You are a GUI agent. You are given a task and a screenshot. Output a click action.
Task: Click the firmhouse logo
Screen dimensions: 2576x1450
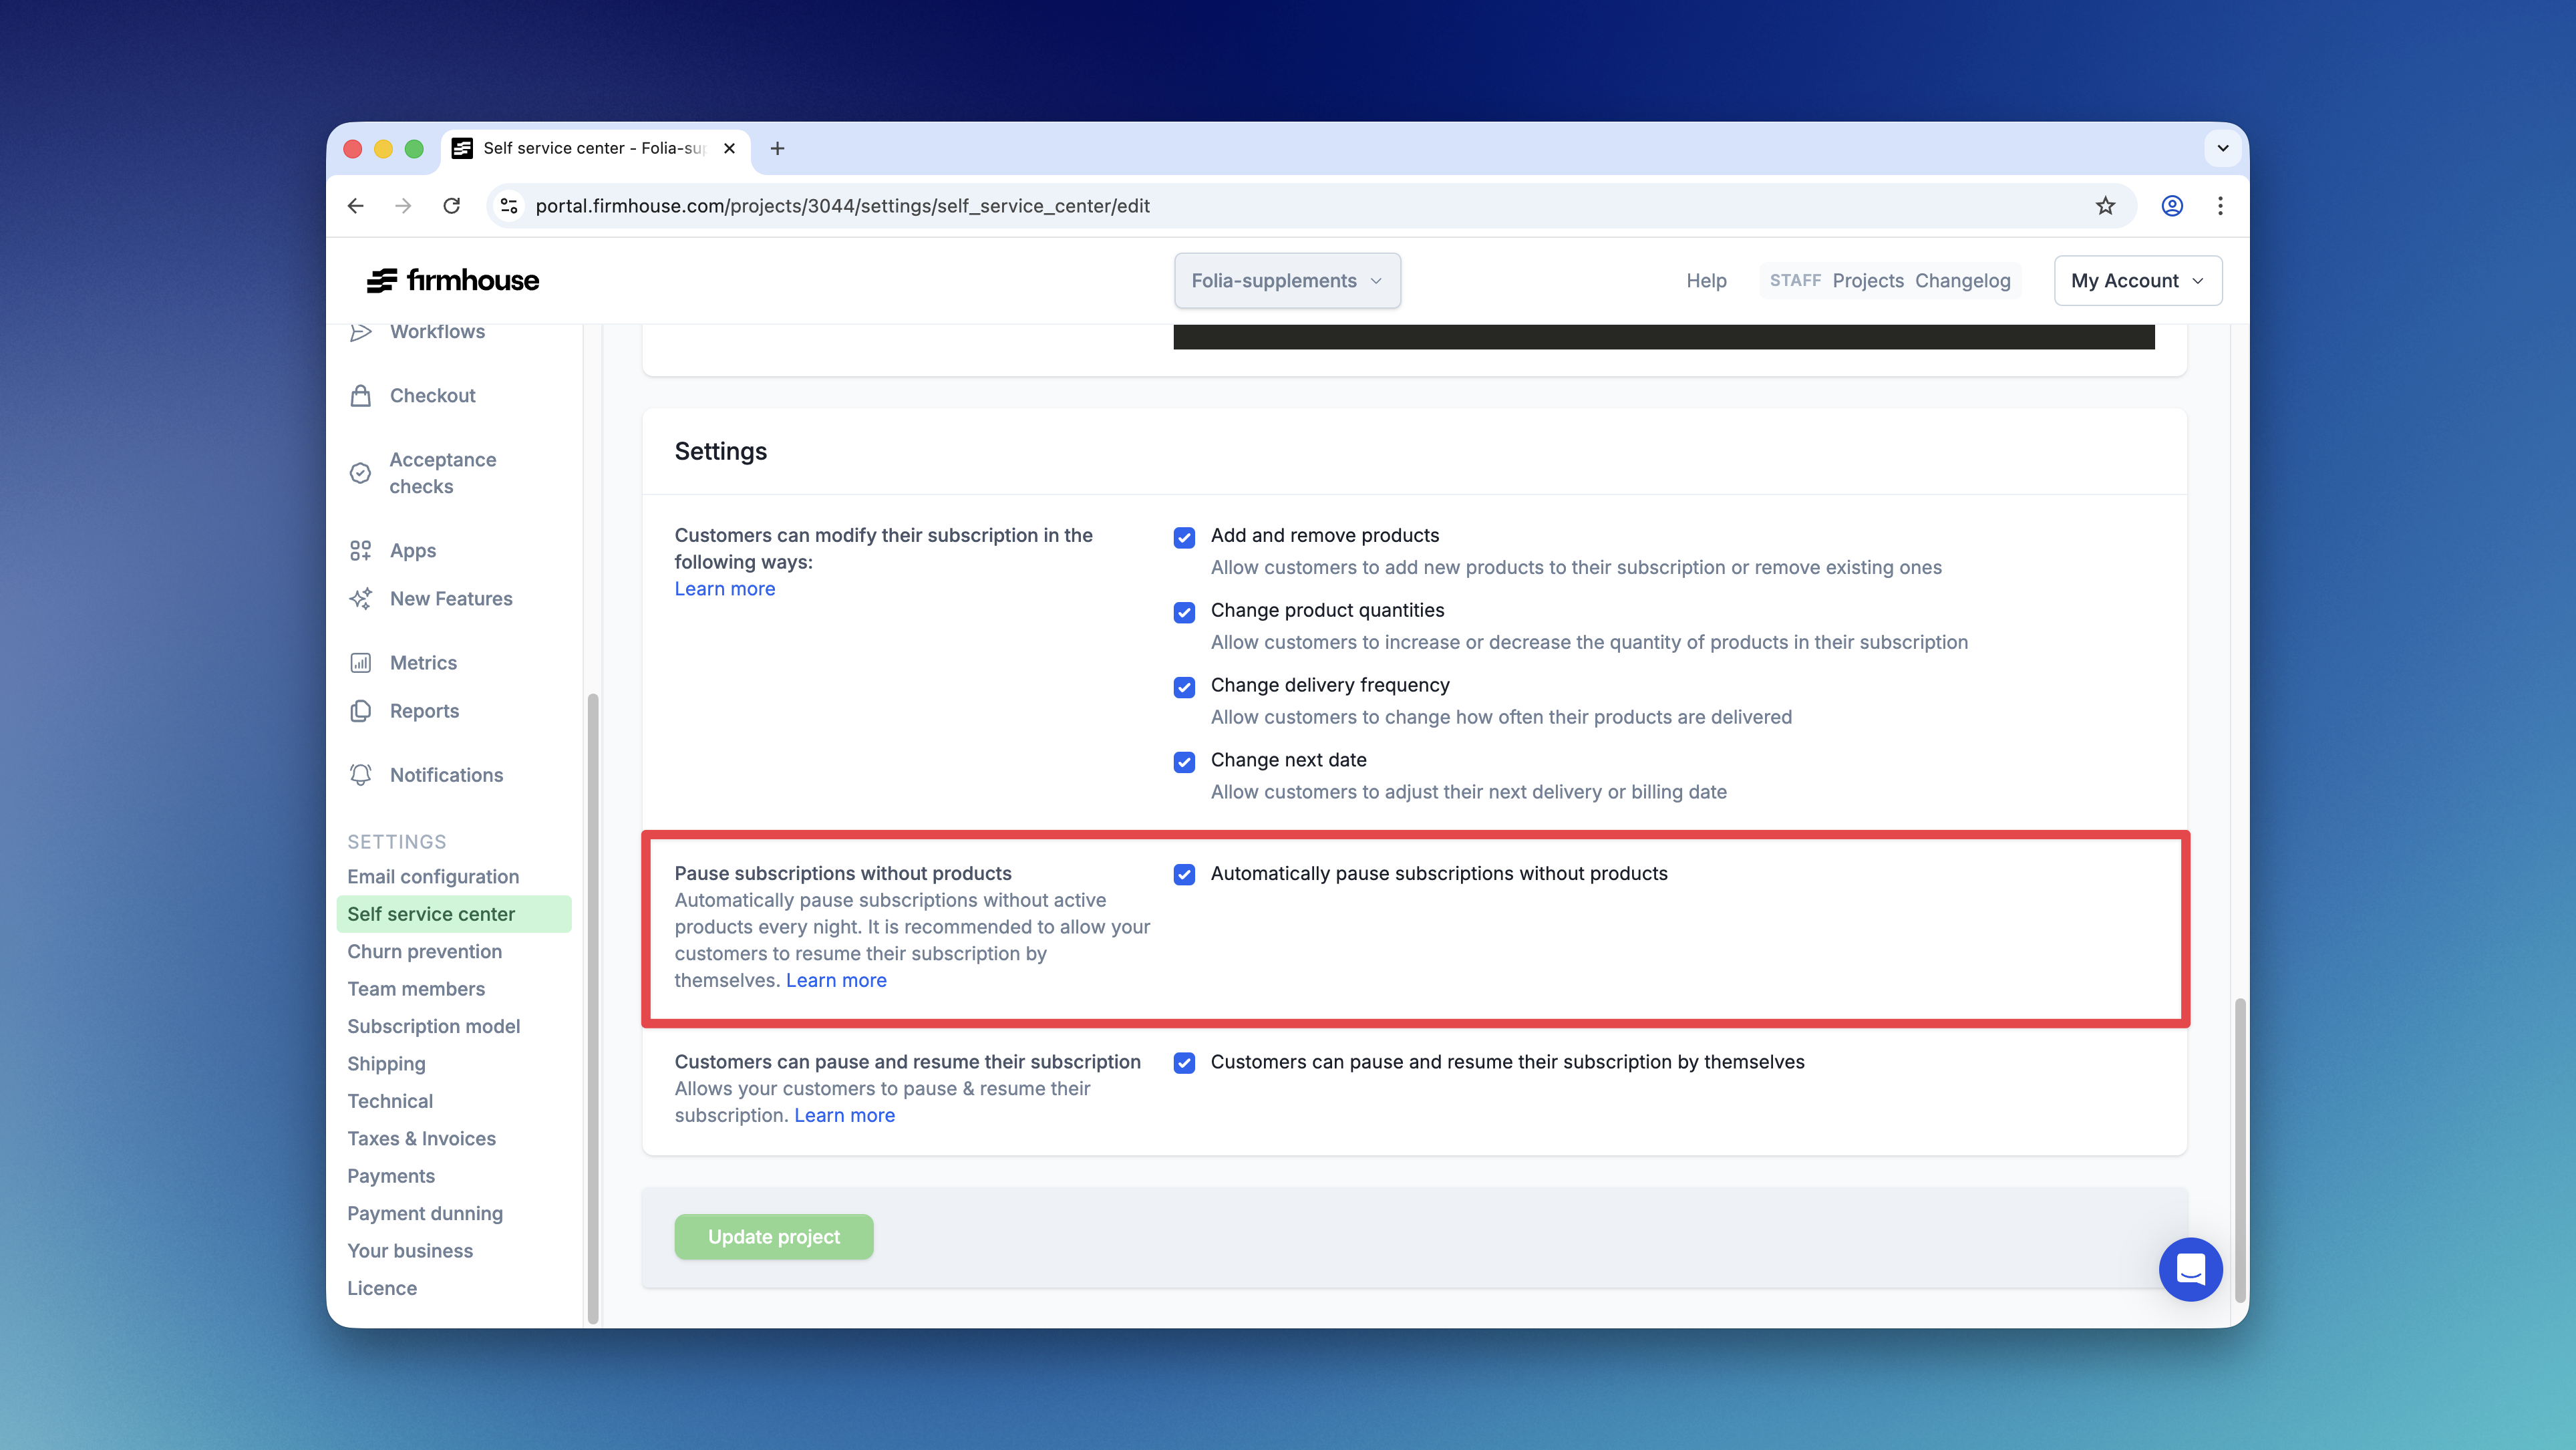[x=453, y=281]
